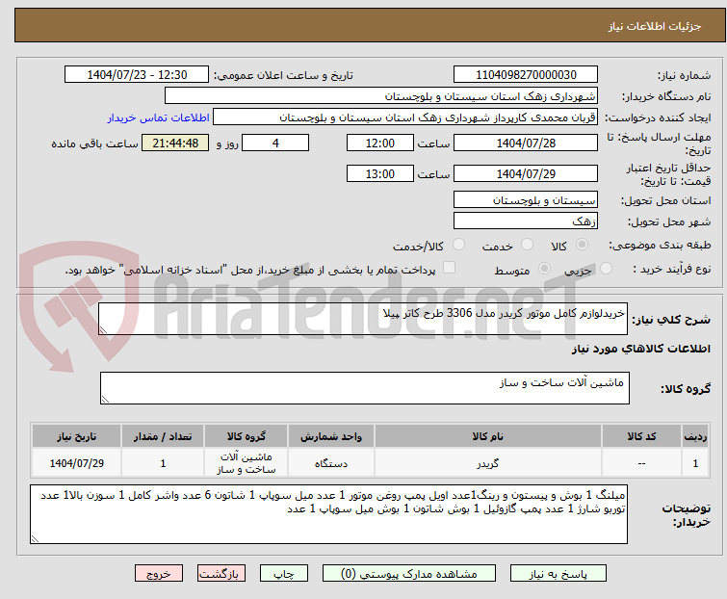Screen dimensions: 727x599
Task: Open مشاهده مدارک پیوستی (0) button
Action: click(x=409, y=574)
